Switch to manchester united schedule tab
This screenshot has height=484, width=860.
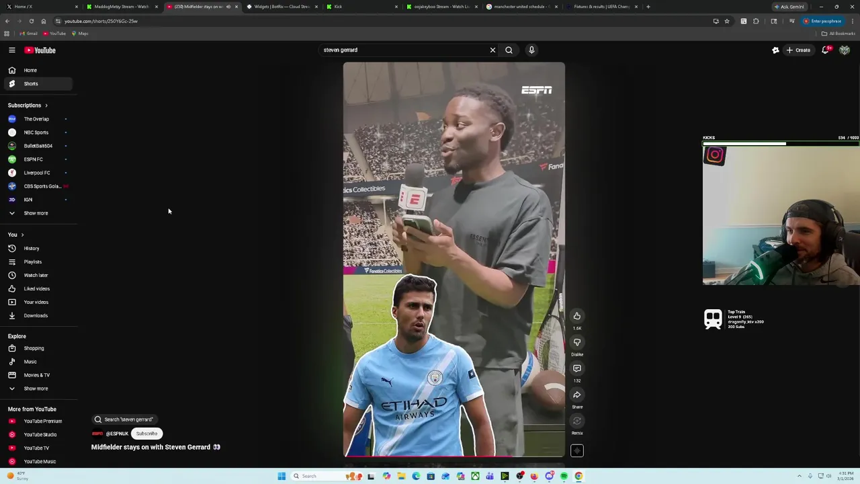click(521, 7)
